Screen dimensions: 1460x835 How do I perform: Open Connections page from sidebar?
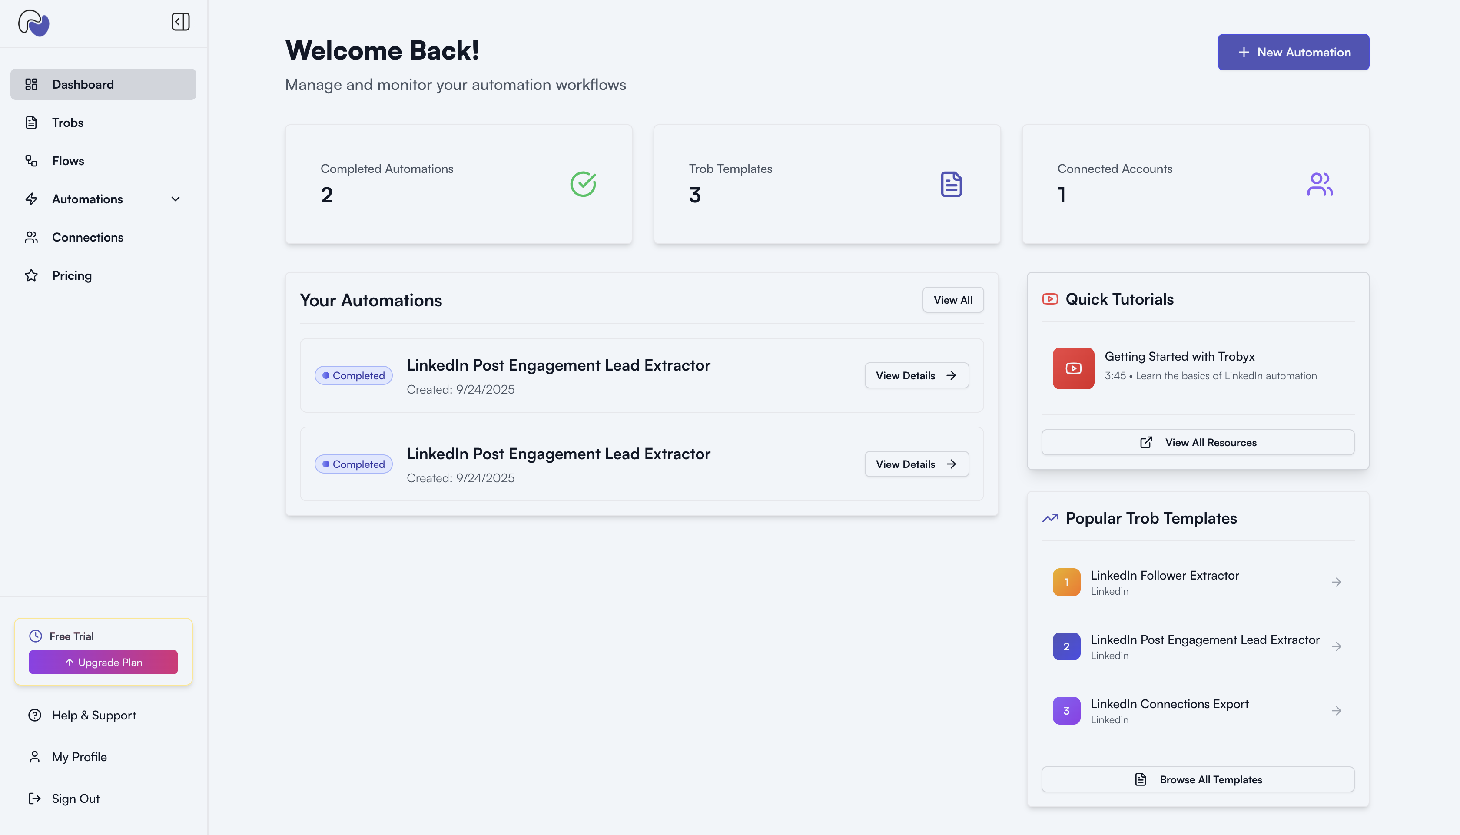pyautogui.click(x=87, y=238)
